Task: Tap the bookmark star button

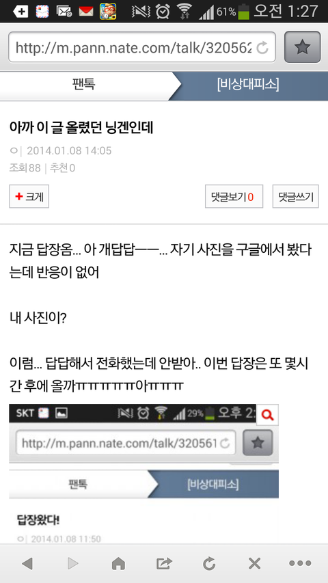Action: (x=302, y=47)
